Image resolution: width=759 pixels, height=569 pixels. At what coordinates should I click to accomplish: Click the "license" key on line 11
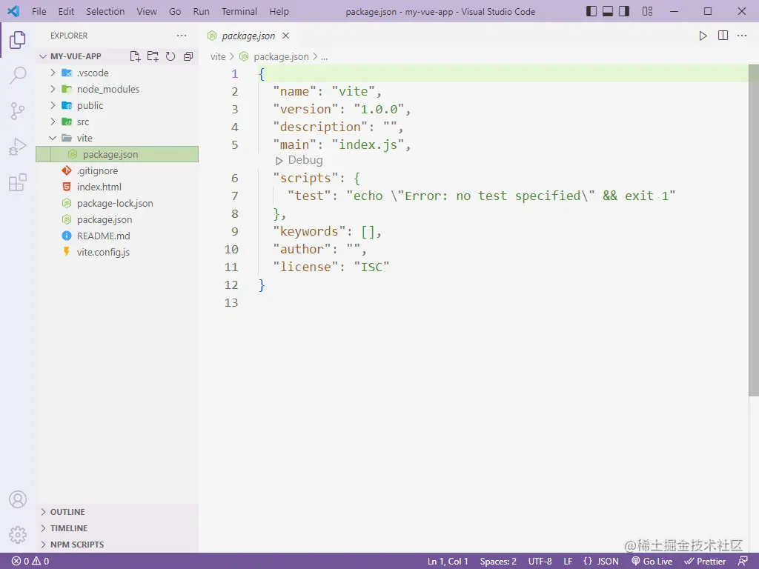coord(305,267)
